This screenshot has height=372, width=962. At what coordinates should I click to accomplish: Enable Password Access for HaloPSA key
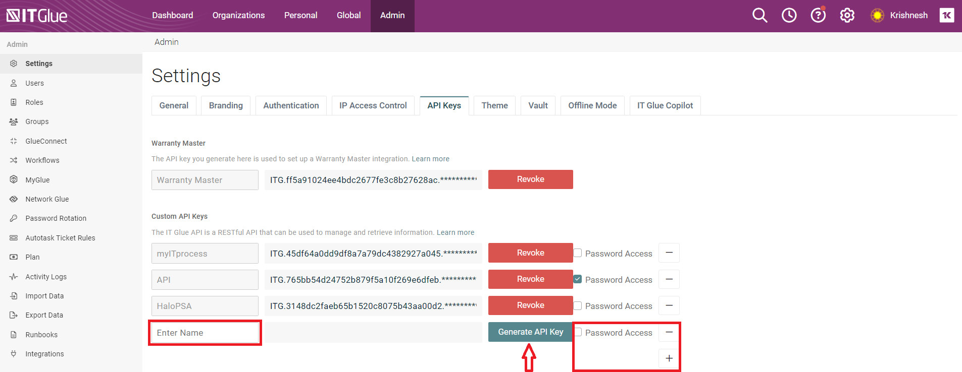[x=578, y=305]
